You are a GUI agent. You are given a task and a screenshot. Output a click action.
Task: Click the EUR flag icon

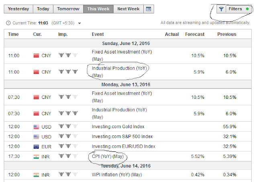pyautogui.click(x=37, y=146)
